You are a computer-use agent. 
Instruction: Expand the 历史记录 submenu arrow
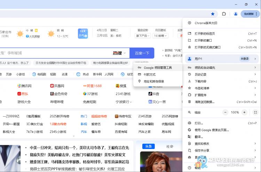point(255,74)
